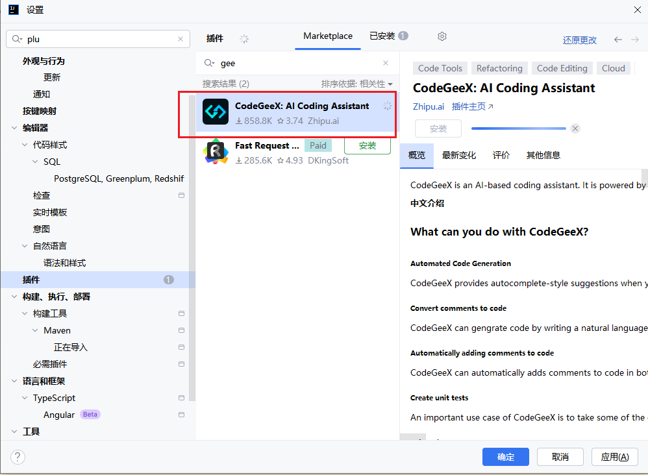This screenshot has height=475, width=648.
Task: Click the 还原更改 link
Action: (x=579, y=40)
